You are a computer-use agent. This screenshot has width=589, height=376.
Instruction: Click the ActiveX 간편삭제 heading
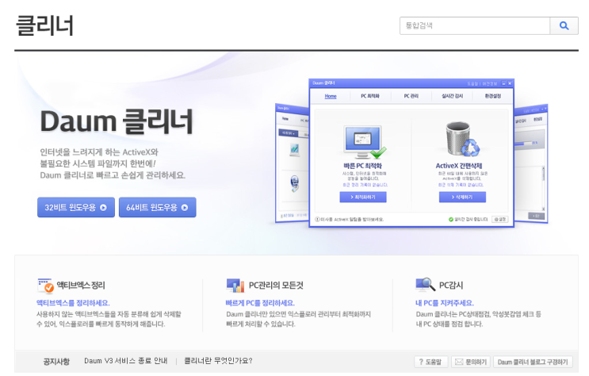tap(459, 166)
